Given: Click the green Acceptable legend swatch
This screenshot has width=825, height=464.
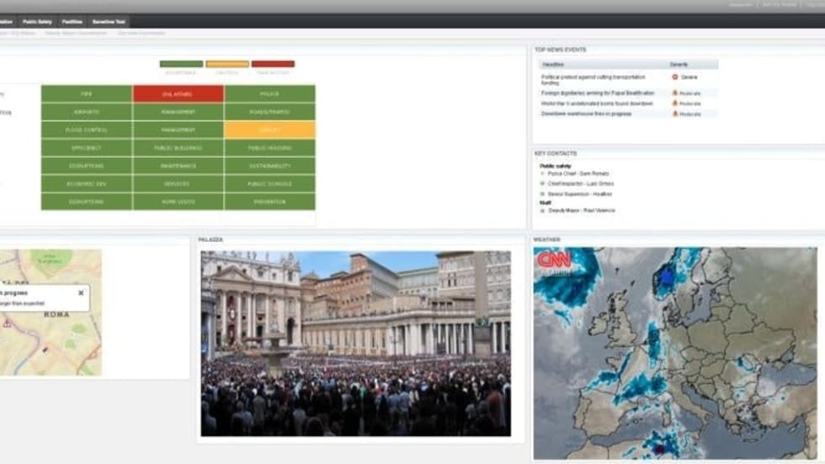Looking at the screenshot, I should (181, 64).
